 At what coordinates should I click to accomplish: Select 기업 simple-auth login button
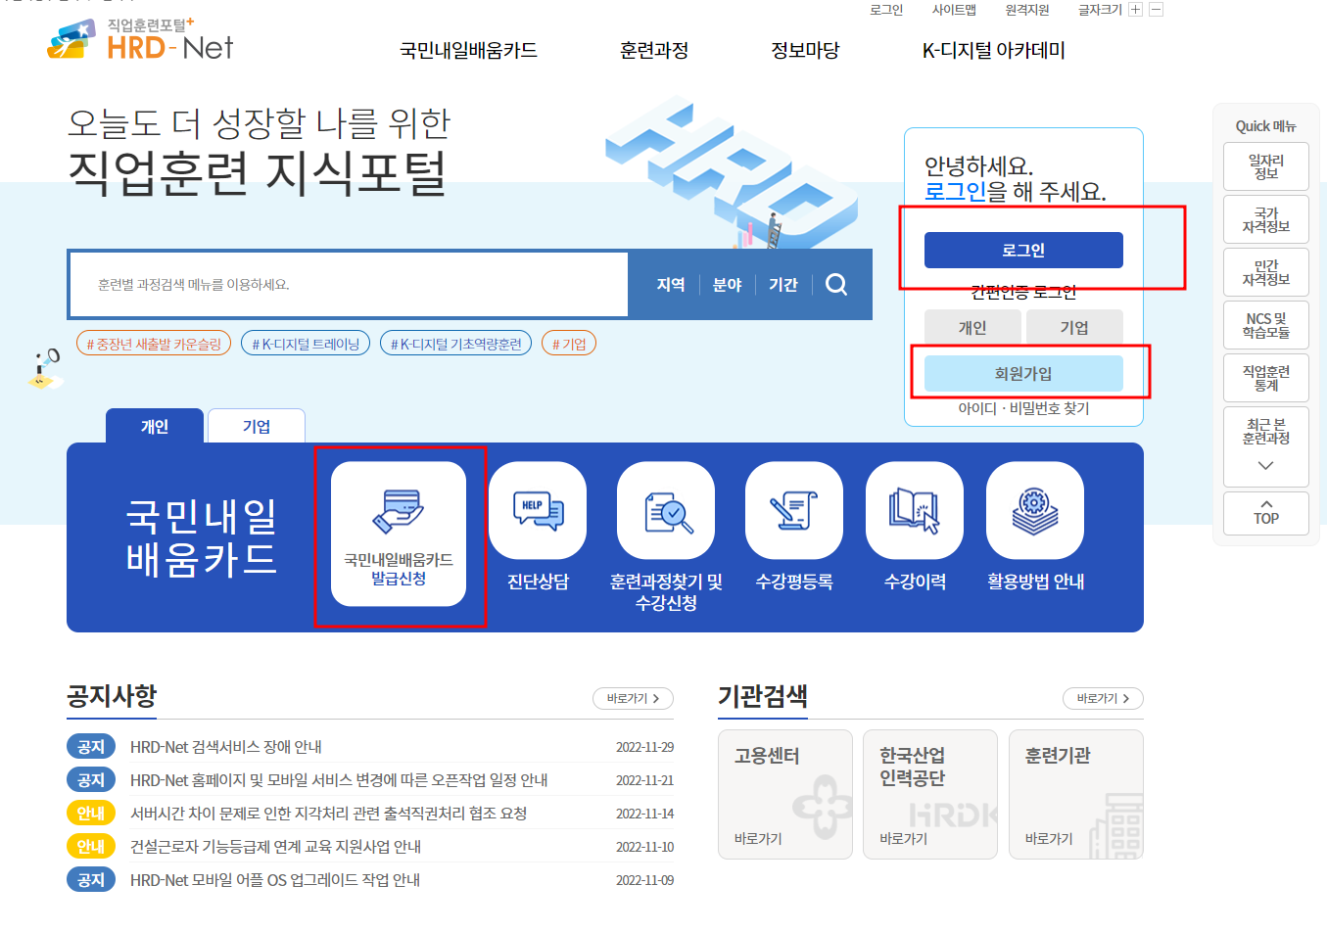[x=1074, y=327]
